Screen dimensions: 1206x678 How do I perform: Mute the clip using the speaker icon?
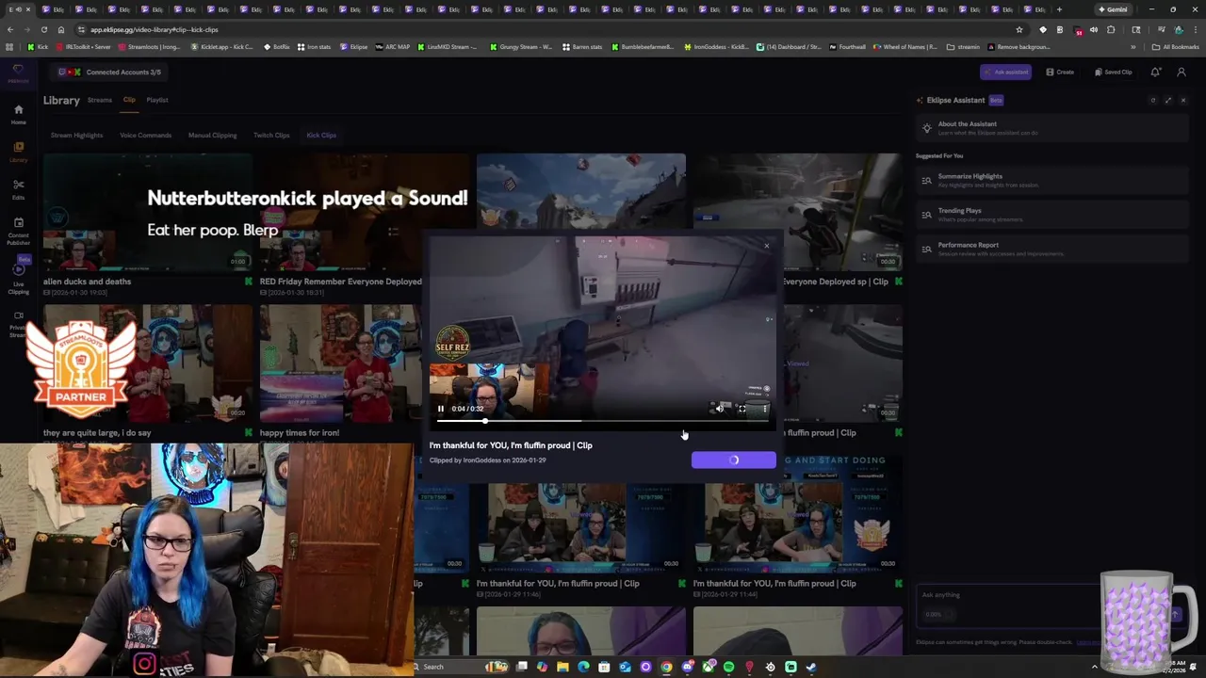720,409
